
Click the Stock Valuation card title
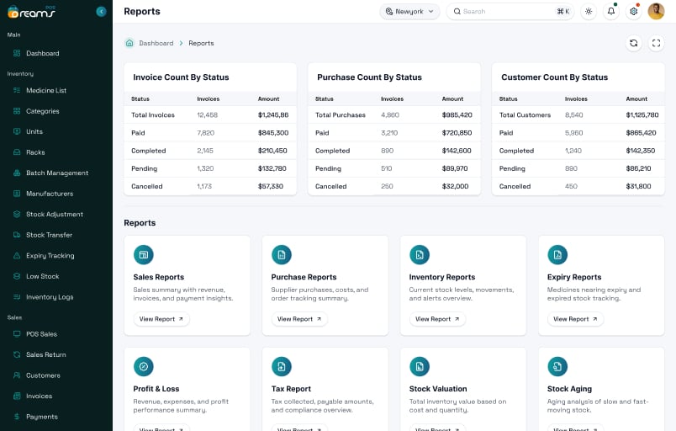pos(438,389)
